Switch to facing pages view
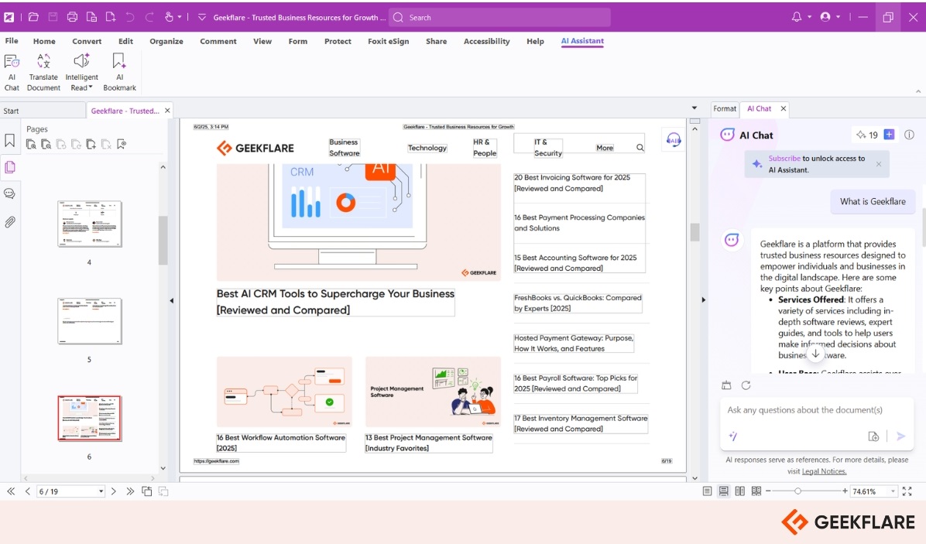The image size is (926, 544). [x=739, y=491]
